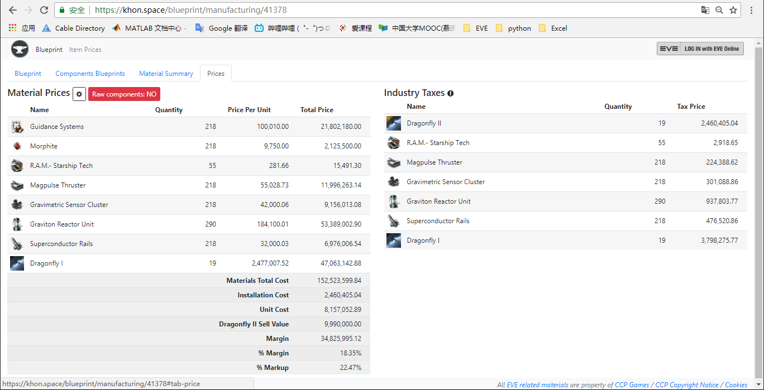This screenshot has width=764, height=390.
Task: Open the EVE bookmarks folder
Action: (x=475, y=28)
